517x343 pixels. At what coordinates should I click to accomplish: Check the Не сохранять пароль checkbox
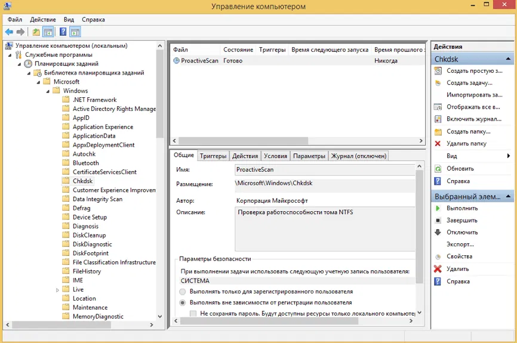click(x=193, y=313)
